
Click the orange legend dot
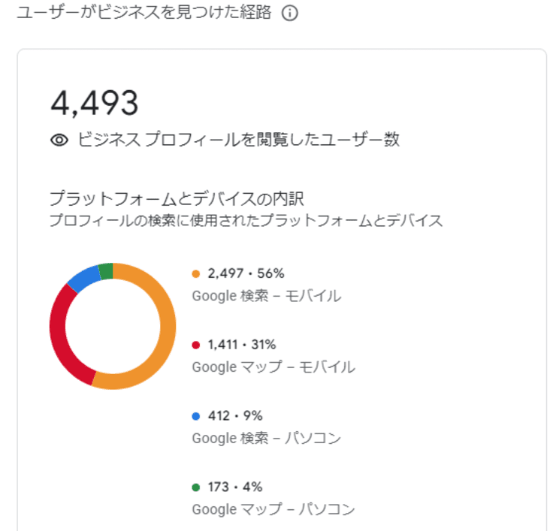(x=197, y=274)
